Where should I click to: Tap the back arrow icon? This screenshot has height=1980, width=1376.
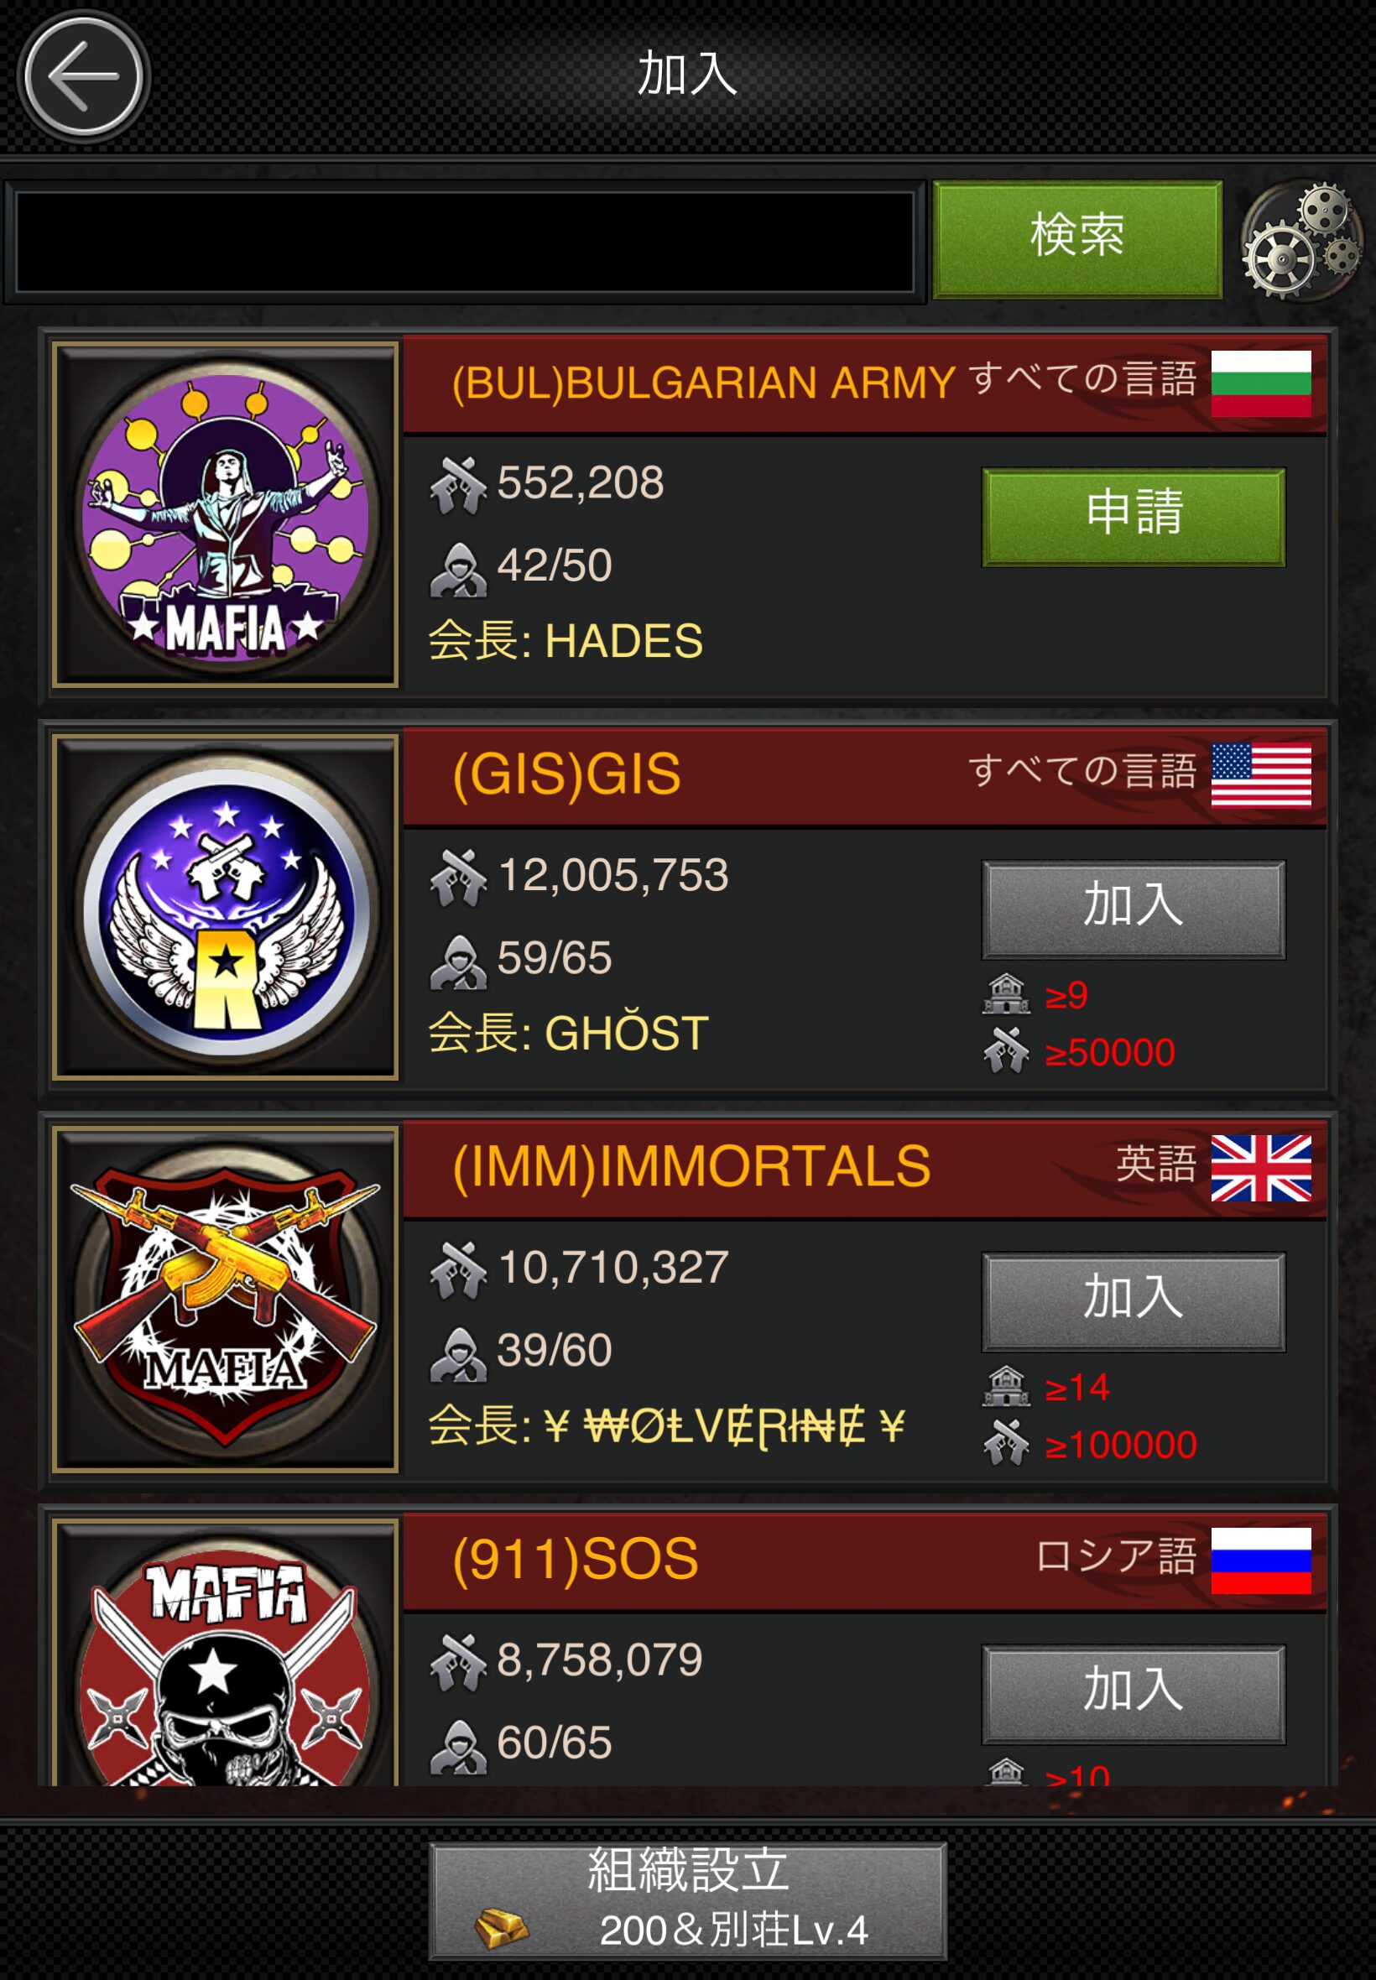84,76
